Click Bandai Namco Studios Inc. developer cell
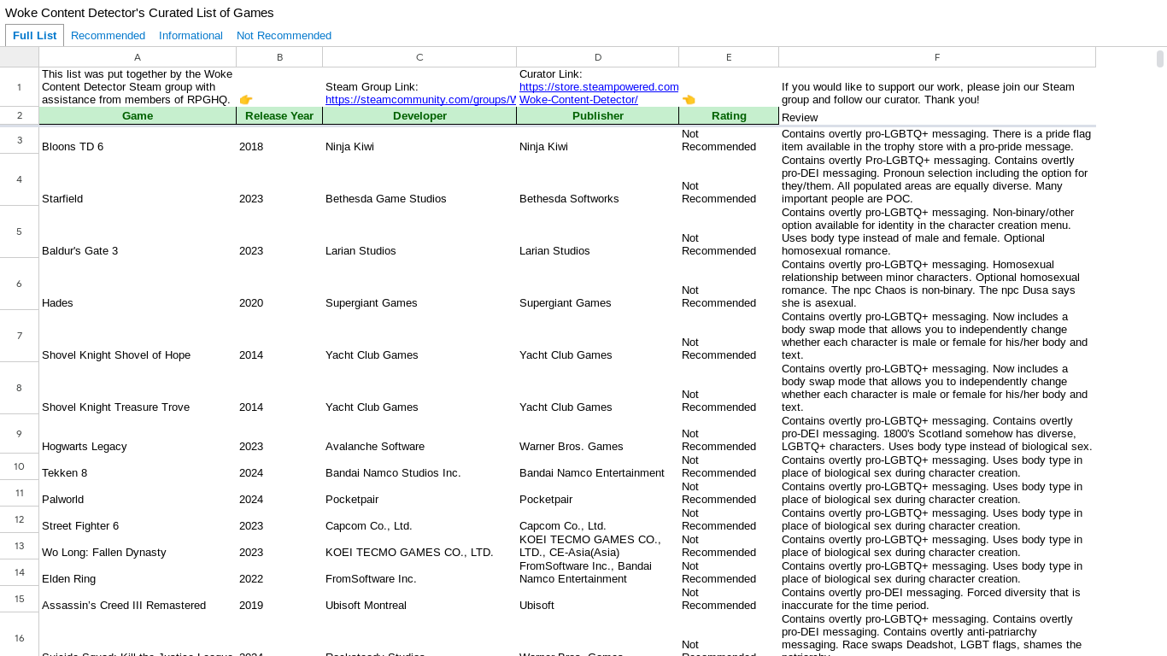The width and height of the screenshot is (1167, 656). tap(419, 466)
